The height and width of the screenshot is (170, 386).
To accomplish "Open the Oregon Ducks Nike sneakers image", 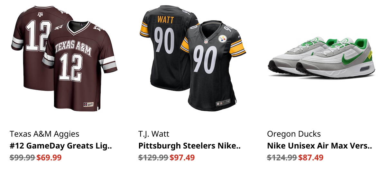I will [322, 58].
